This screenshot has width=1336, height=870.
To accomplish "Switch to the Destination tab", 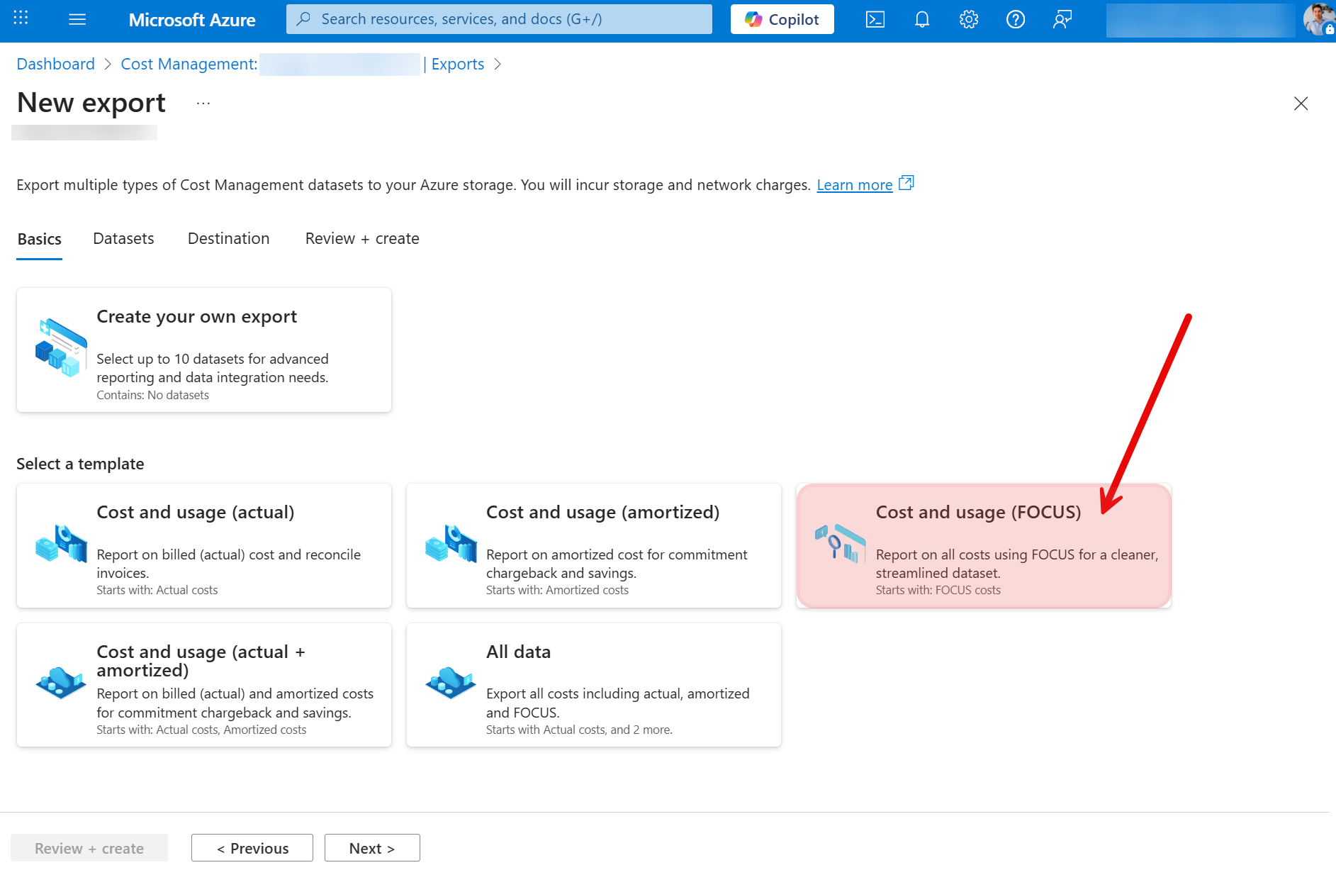I will [228, 238].
